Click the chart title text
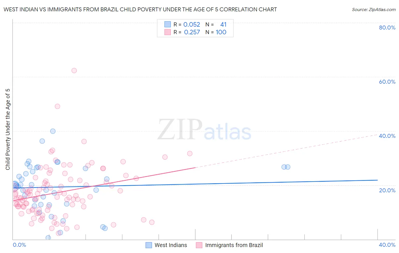This screenshot has height=253, width=399. (140, 9)
